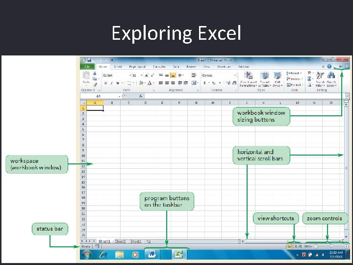Click the Cut scissors icon

(x=95, y=74)
